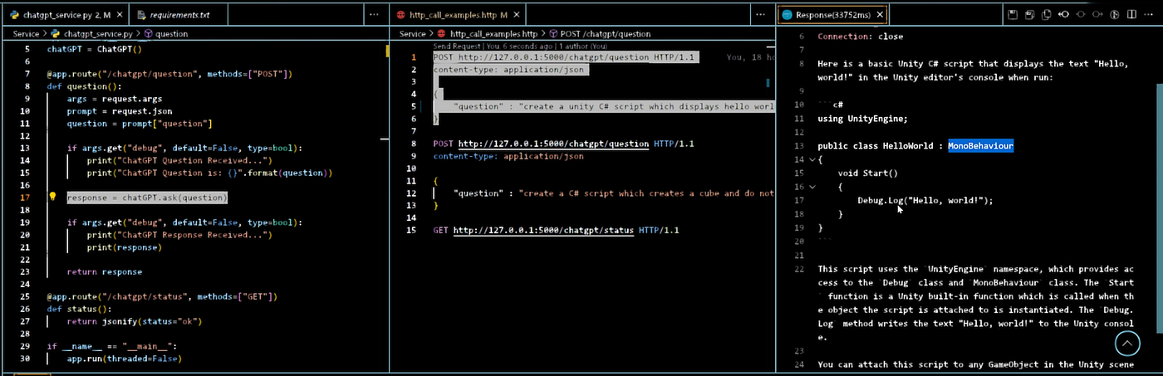This screenshot has height=376, width=1163.
Task: Save the full response with the disk icon
Action: tap(1012, 14)
